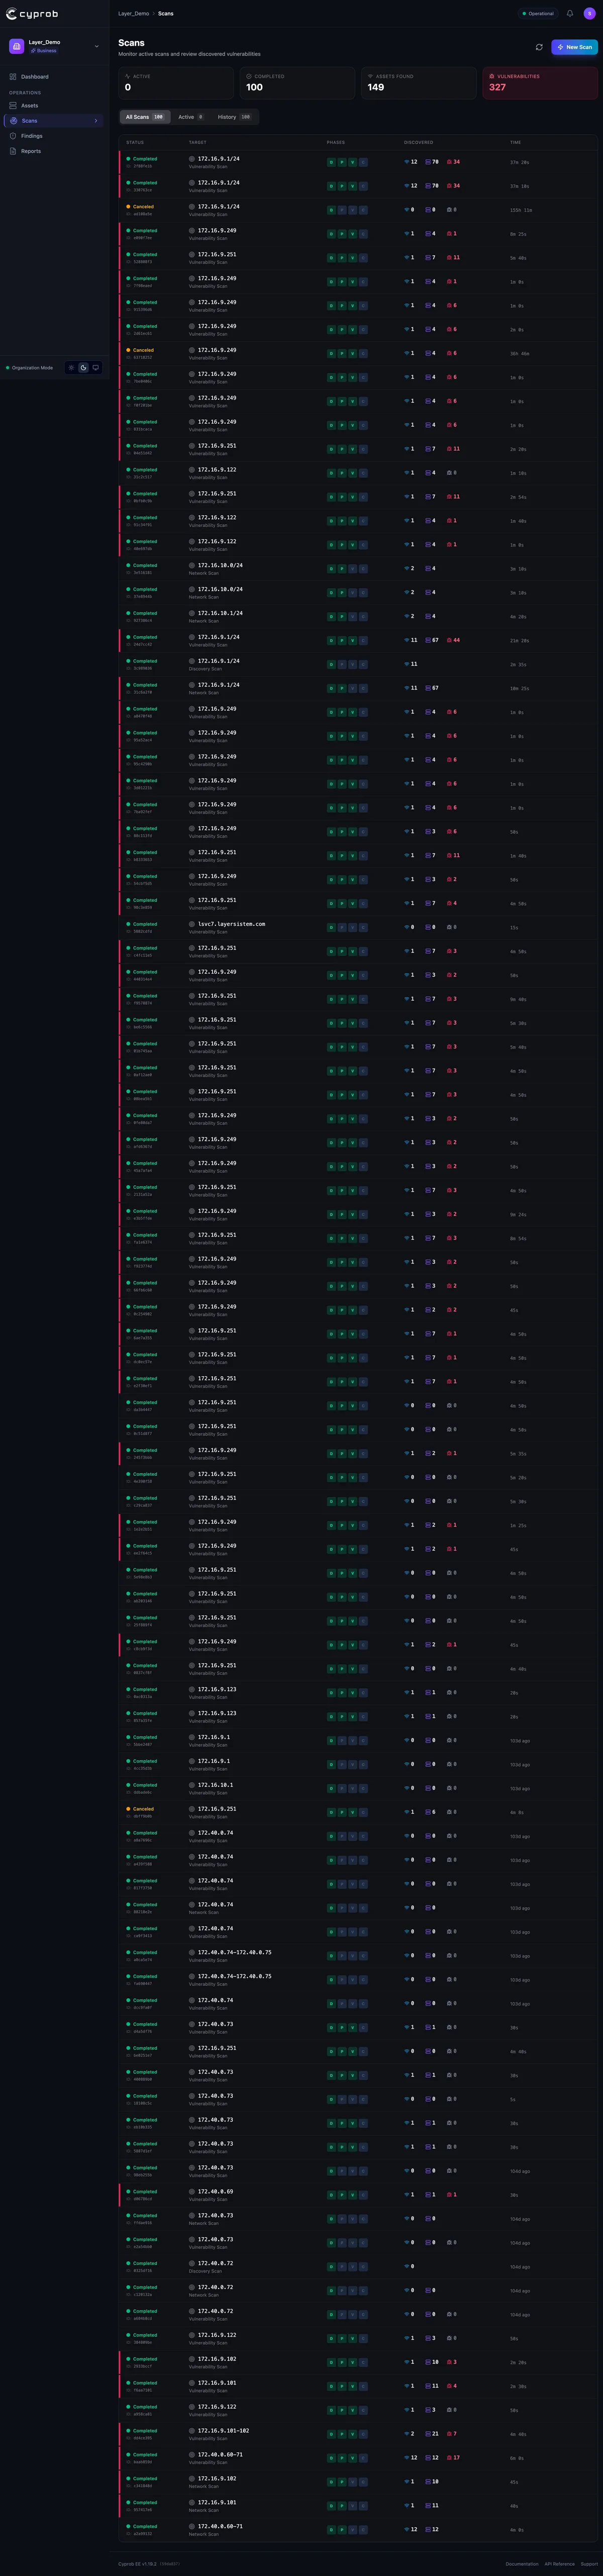Click the 21m 28s time value
603x2576 pixels.
pyautogui.click(x=520, y=640)
